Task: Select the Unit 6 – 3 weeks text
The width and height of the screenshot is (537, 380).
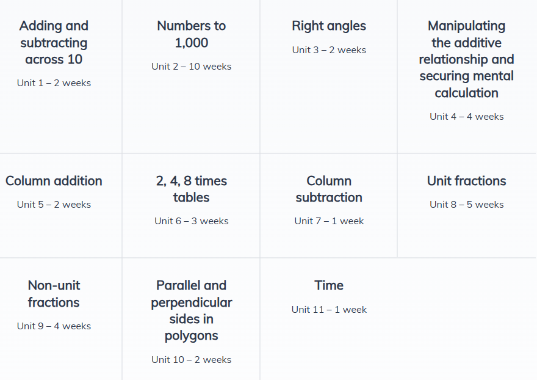Action: 191,221
